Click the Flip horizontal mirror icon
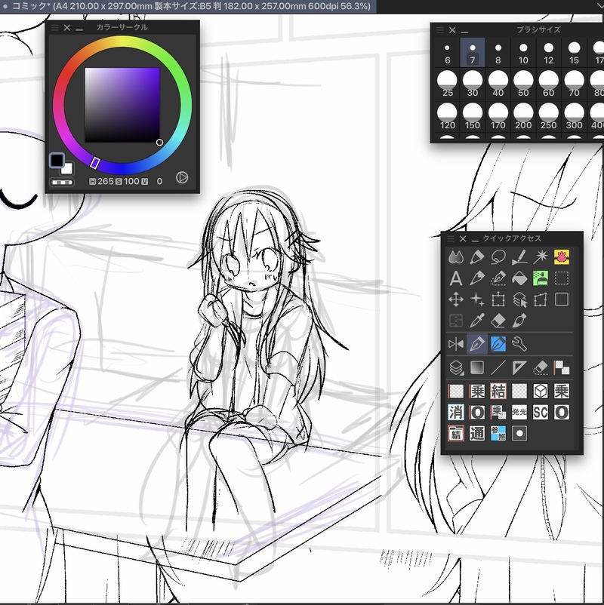The height and width of the screenshot is (605, 604). click(456, 344)
